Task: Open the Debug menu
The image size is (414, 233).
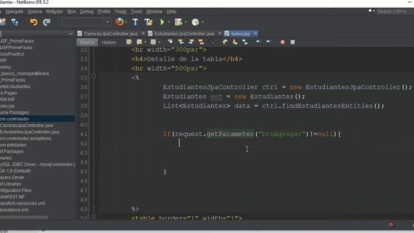Action: [x=87, y=12]
